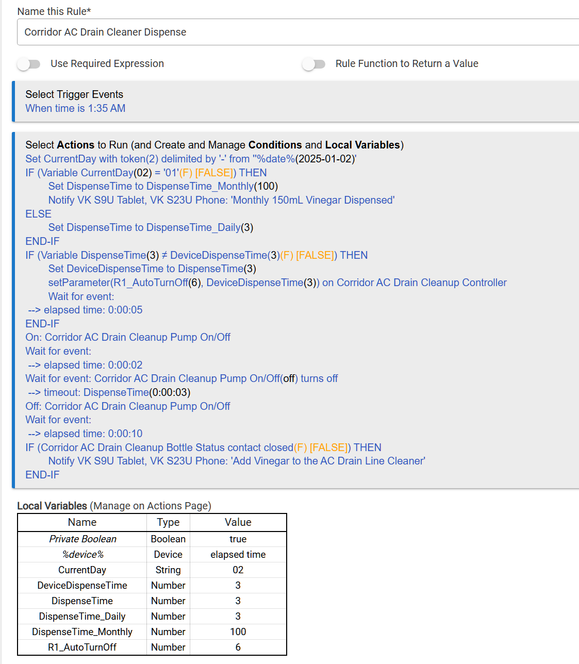The image size is (579, 664).
Task: Toggle Use Required Expression switch
Action: point(28,64)
